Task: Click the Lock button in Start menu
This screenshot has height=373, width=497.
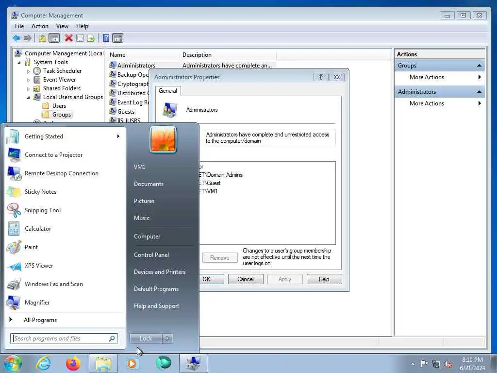Action: [x=146, y=339]
